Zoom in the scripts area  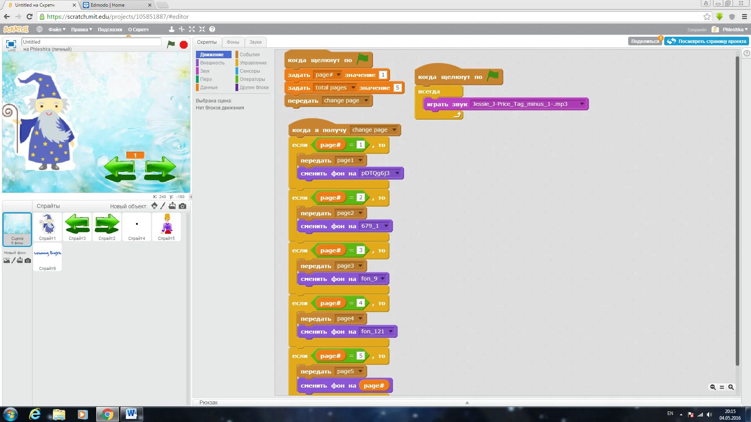(731, 387)
